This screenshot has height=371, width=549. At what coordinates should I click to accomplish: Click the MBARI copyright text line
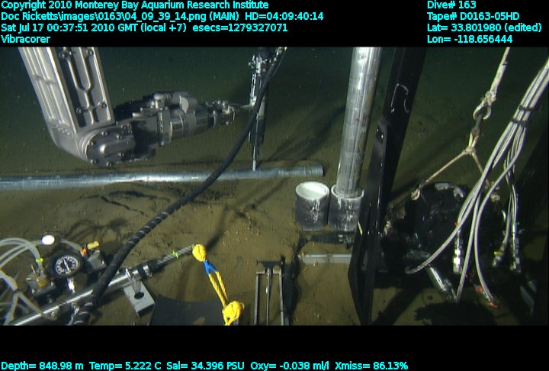click(134, 5)
